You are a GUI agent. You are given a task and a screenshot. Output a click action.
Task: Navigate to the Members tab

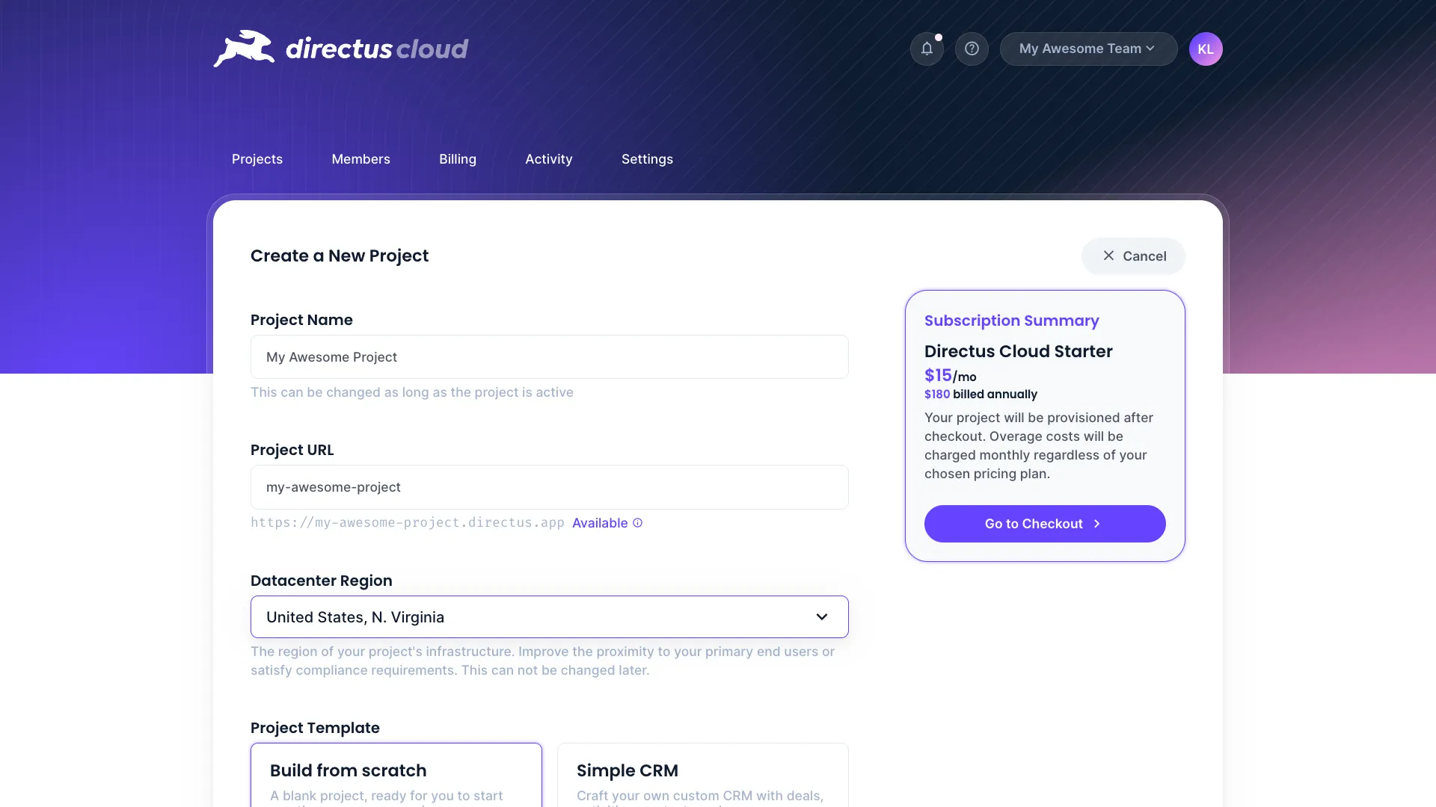361,158
